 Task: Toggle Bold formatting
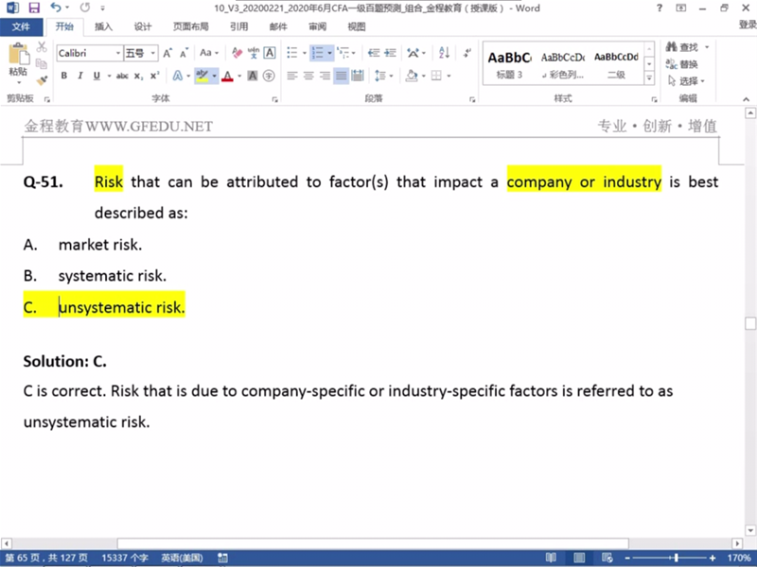coord(64,76)
